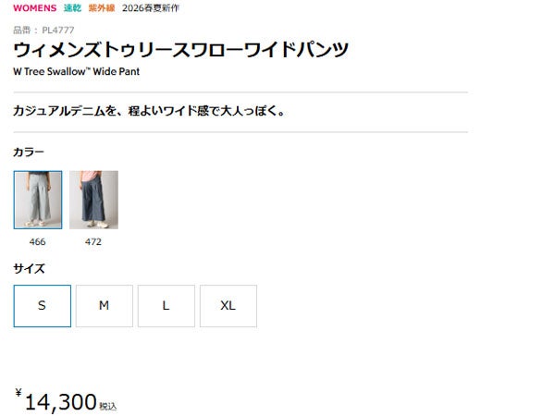Choose size M
This screenshot has width=555, height=416.
(104, 306)
